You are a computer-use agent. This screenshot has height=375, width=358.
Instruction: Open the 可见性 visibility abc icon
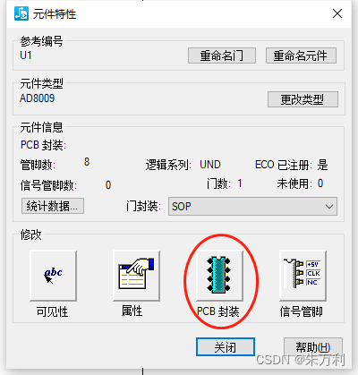pos(53,276)
